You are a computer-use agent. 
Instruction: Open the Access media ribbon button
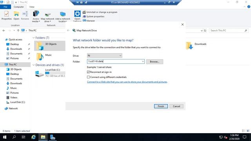point(36,16)
